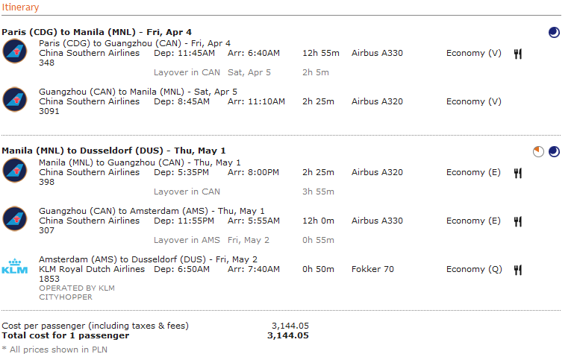Click the meal icon for flight 348 Economy (V)

pos(517,54)
